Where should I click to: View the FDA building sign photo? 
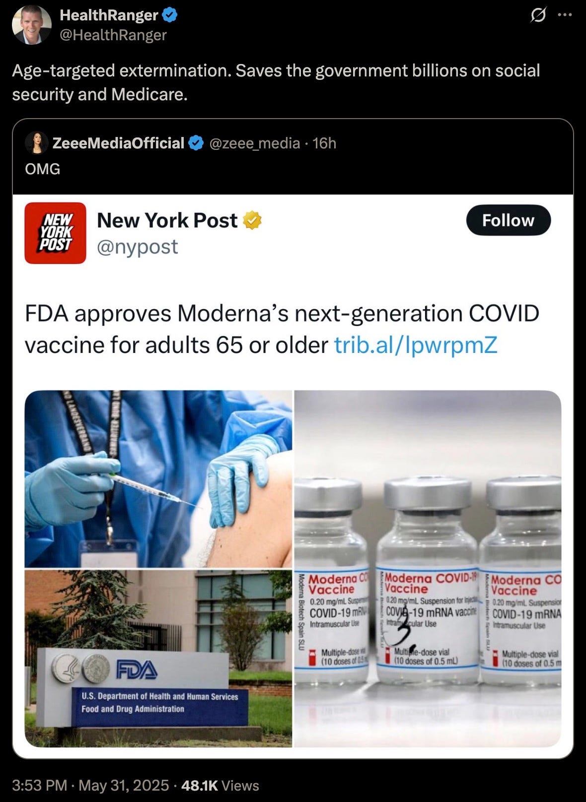click(158, 659)
